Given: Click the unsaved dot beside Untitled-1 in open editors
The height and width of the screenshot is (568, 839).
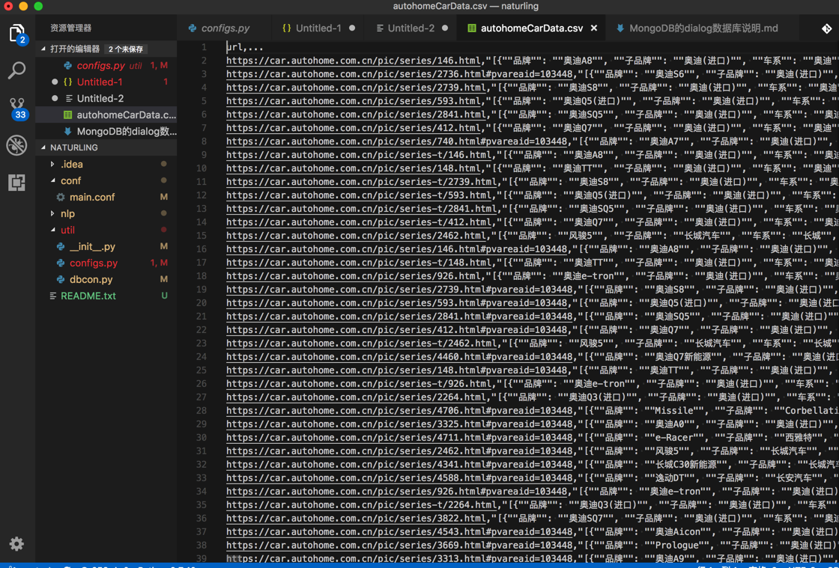Looking at the screenshot, I should click(55, 82).
